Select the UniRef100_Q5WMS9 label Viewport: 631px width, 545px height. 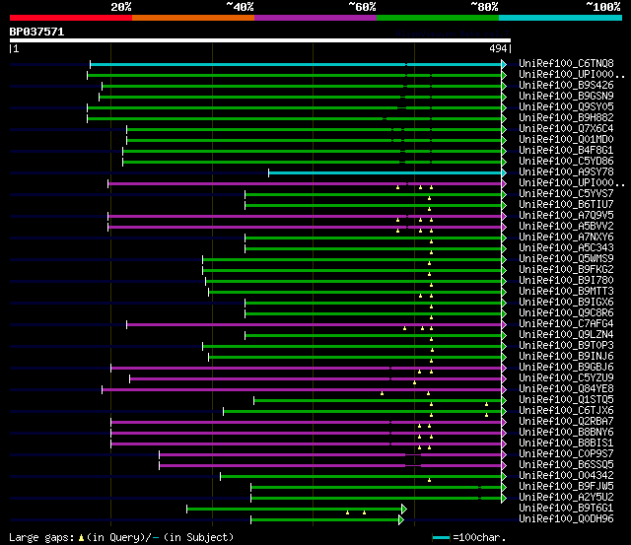[566, 259]
